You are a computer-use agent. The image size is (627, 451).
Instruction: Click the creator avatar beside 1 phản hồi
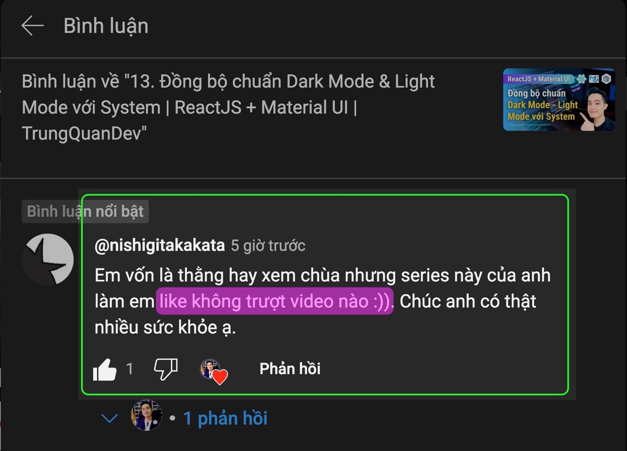(146, 415)
